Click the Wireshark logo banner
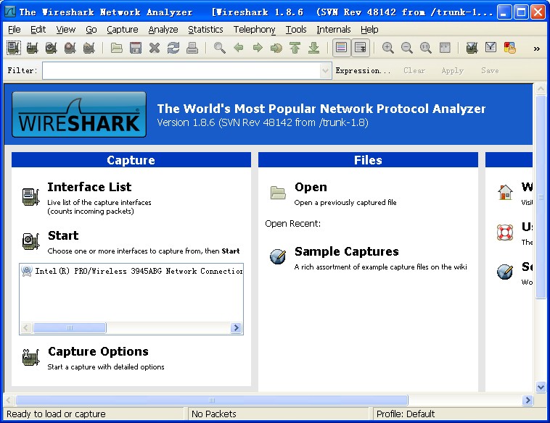 [79, 114]
